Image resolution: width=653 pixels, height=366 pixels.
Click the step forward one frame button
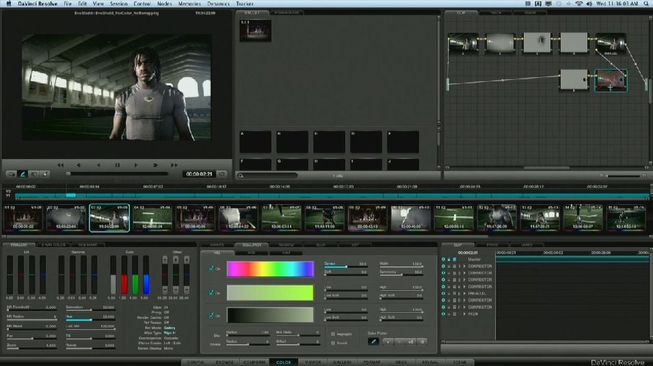point(155,165)
